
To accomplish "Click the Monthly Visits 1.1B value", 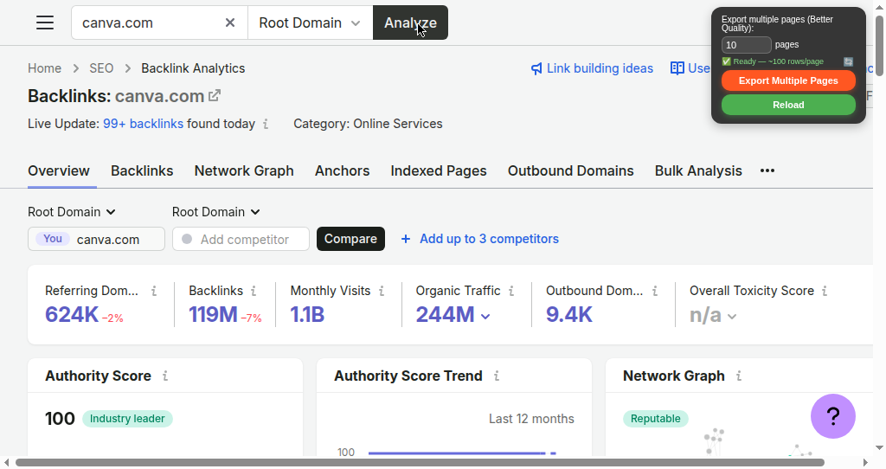I will [307, 314].
